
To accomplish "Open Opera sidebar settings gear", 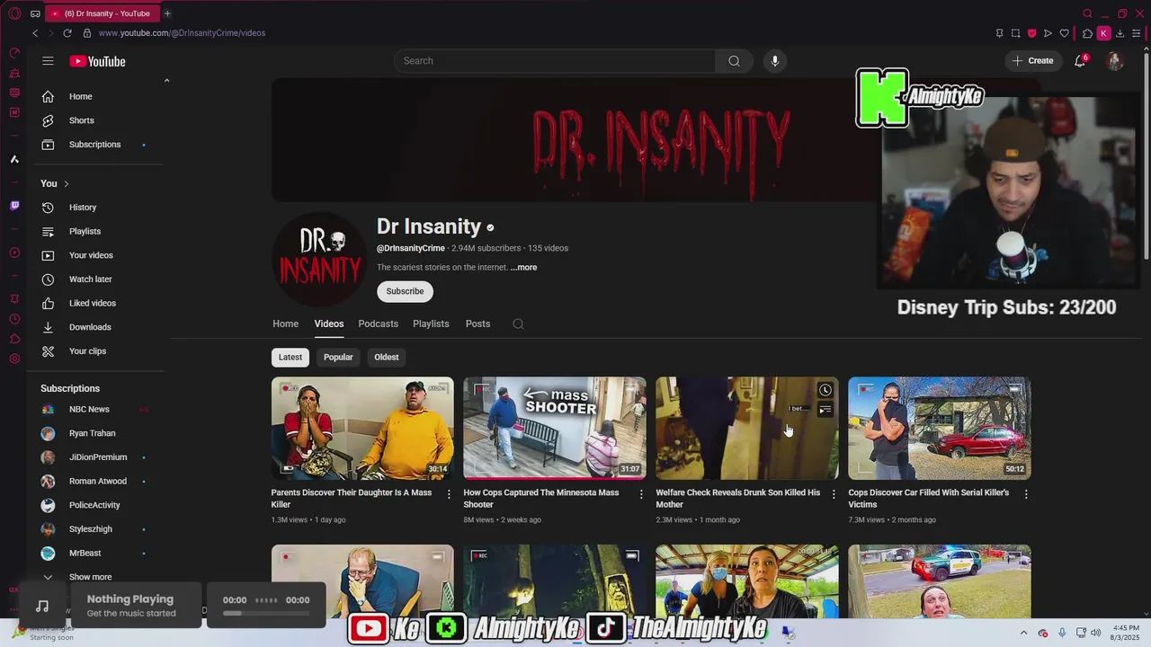I will click(14, 359).
